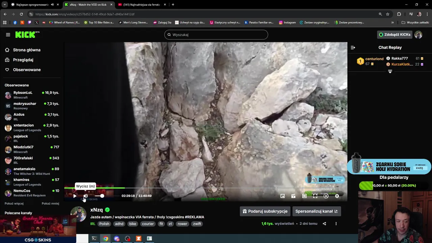Switch to Najtrudniejsza via ferrata YouTube tab
432x243 pixels.
click(141, 5)
